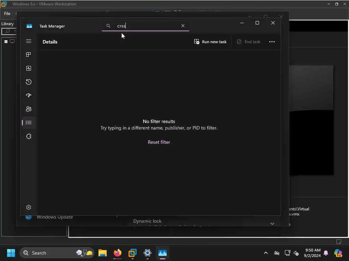The height and width of the screenshot is (261, 349).
Task: Click the Reset filter link
Action: point(159,142)
